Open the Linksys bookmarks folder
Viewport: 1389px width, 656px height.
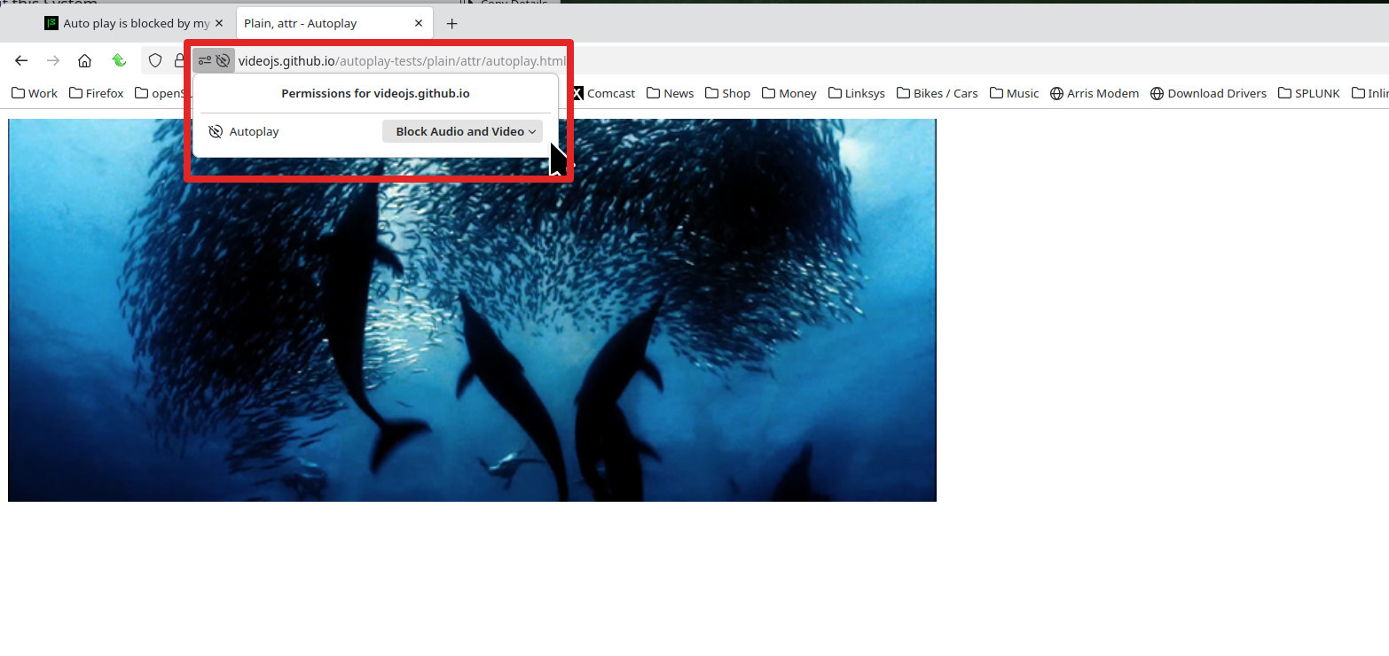(856, 93)
